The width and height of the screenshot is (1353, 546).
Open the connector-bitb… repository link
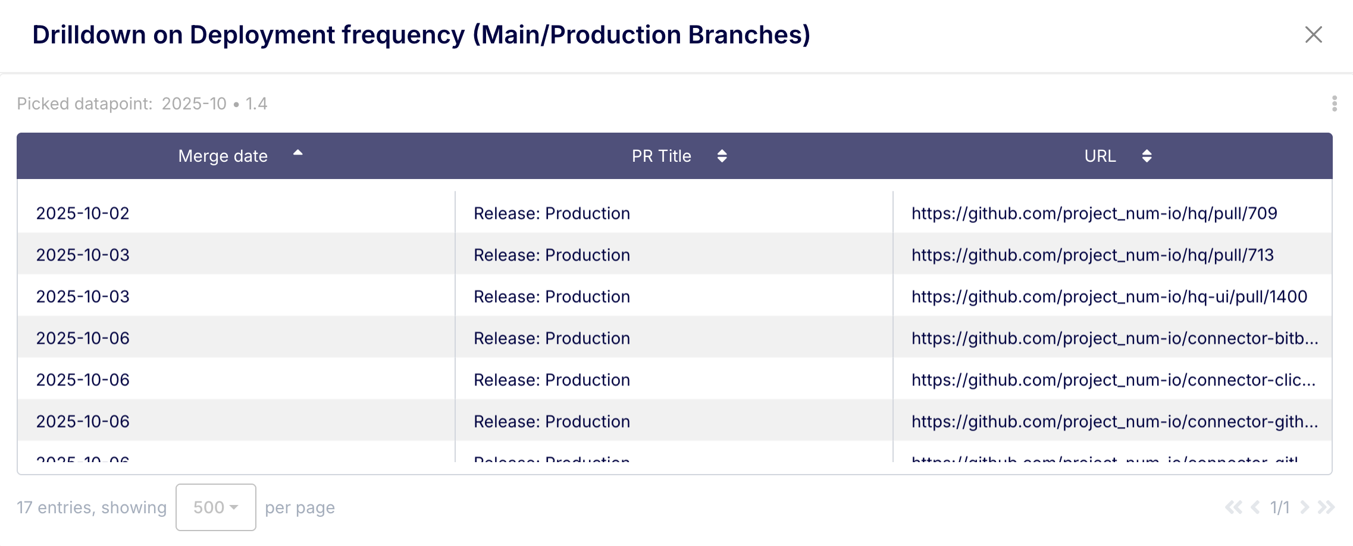pyautogui.click(x=1114, y=338)
